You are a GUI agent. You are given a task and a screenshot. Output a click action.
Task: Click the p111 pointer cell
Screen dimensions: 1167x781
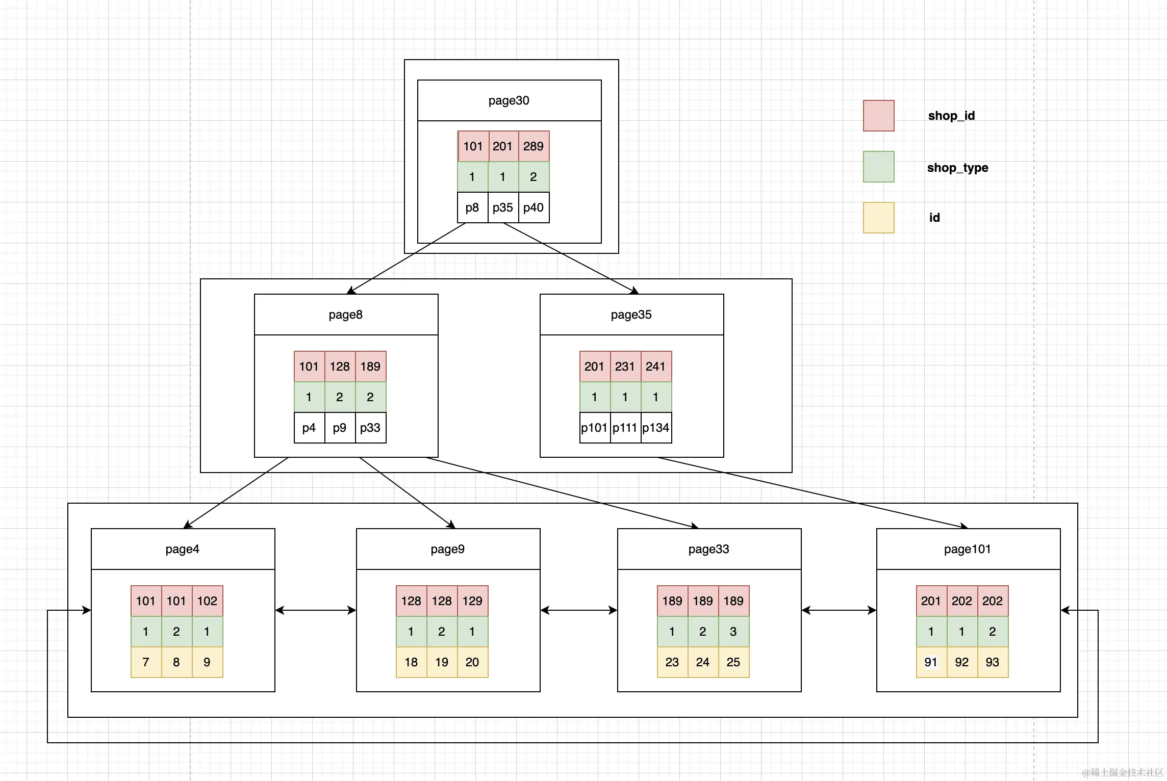(626, 428)
